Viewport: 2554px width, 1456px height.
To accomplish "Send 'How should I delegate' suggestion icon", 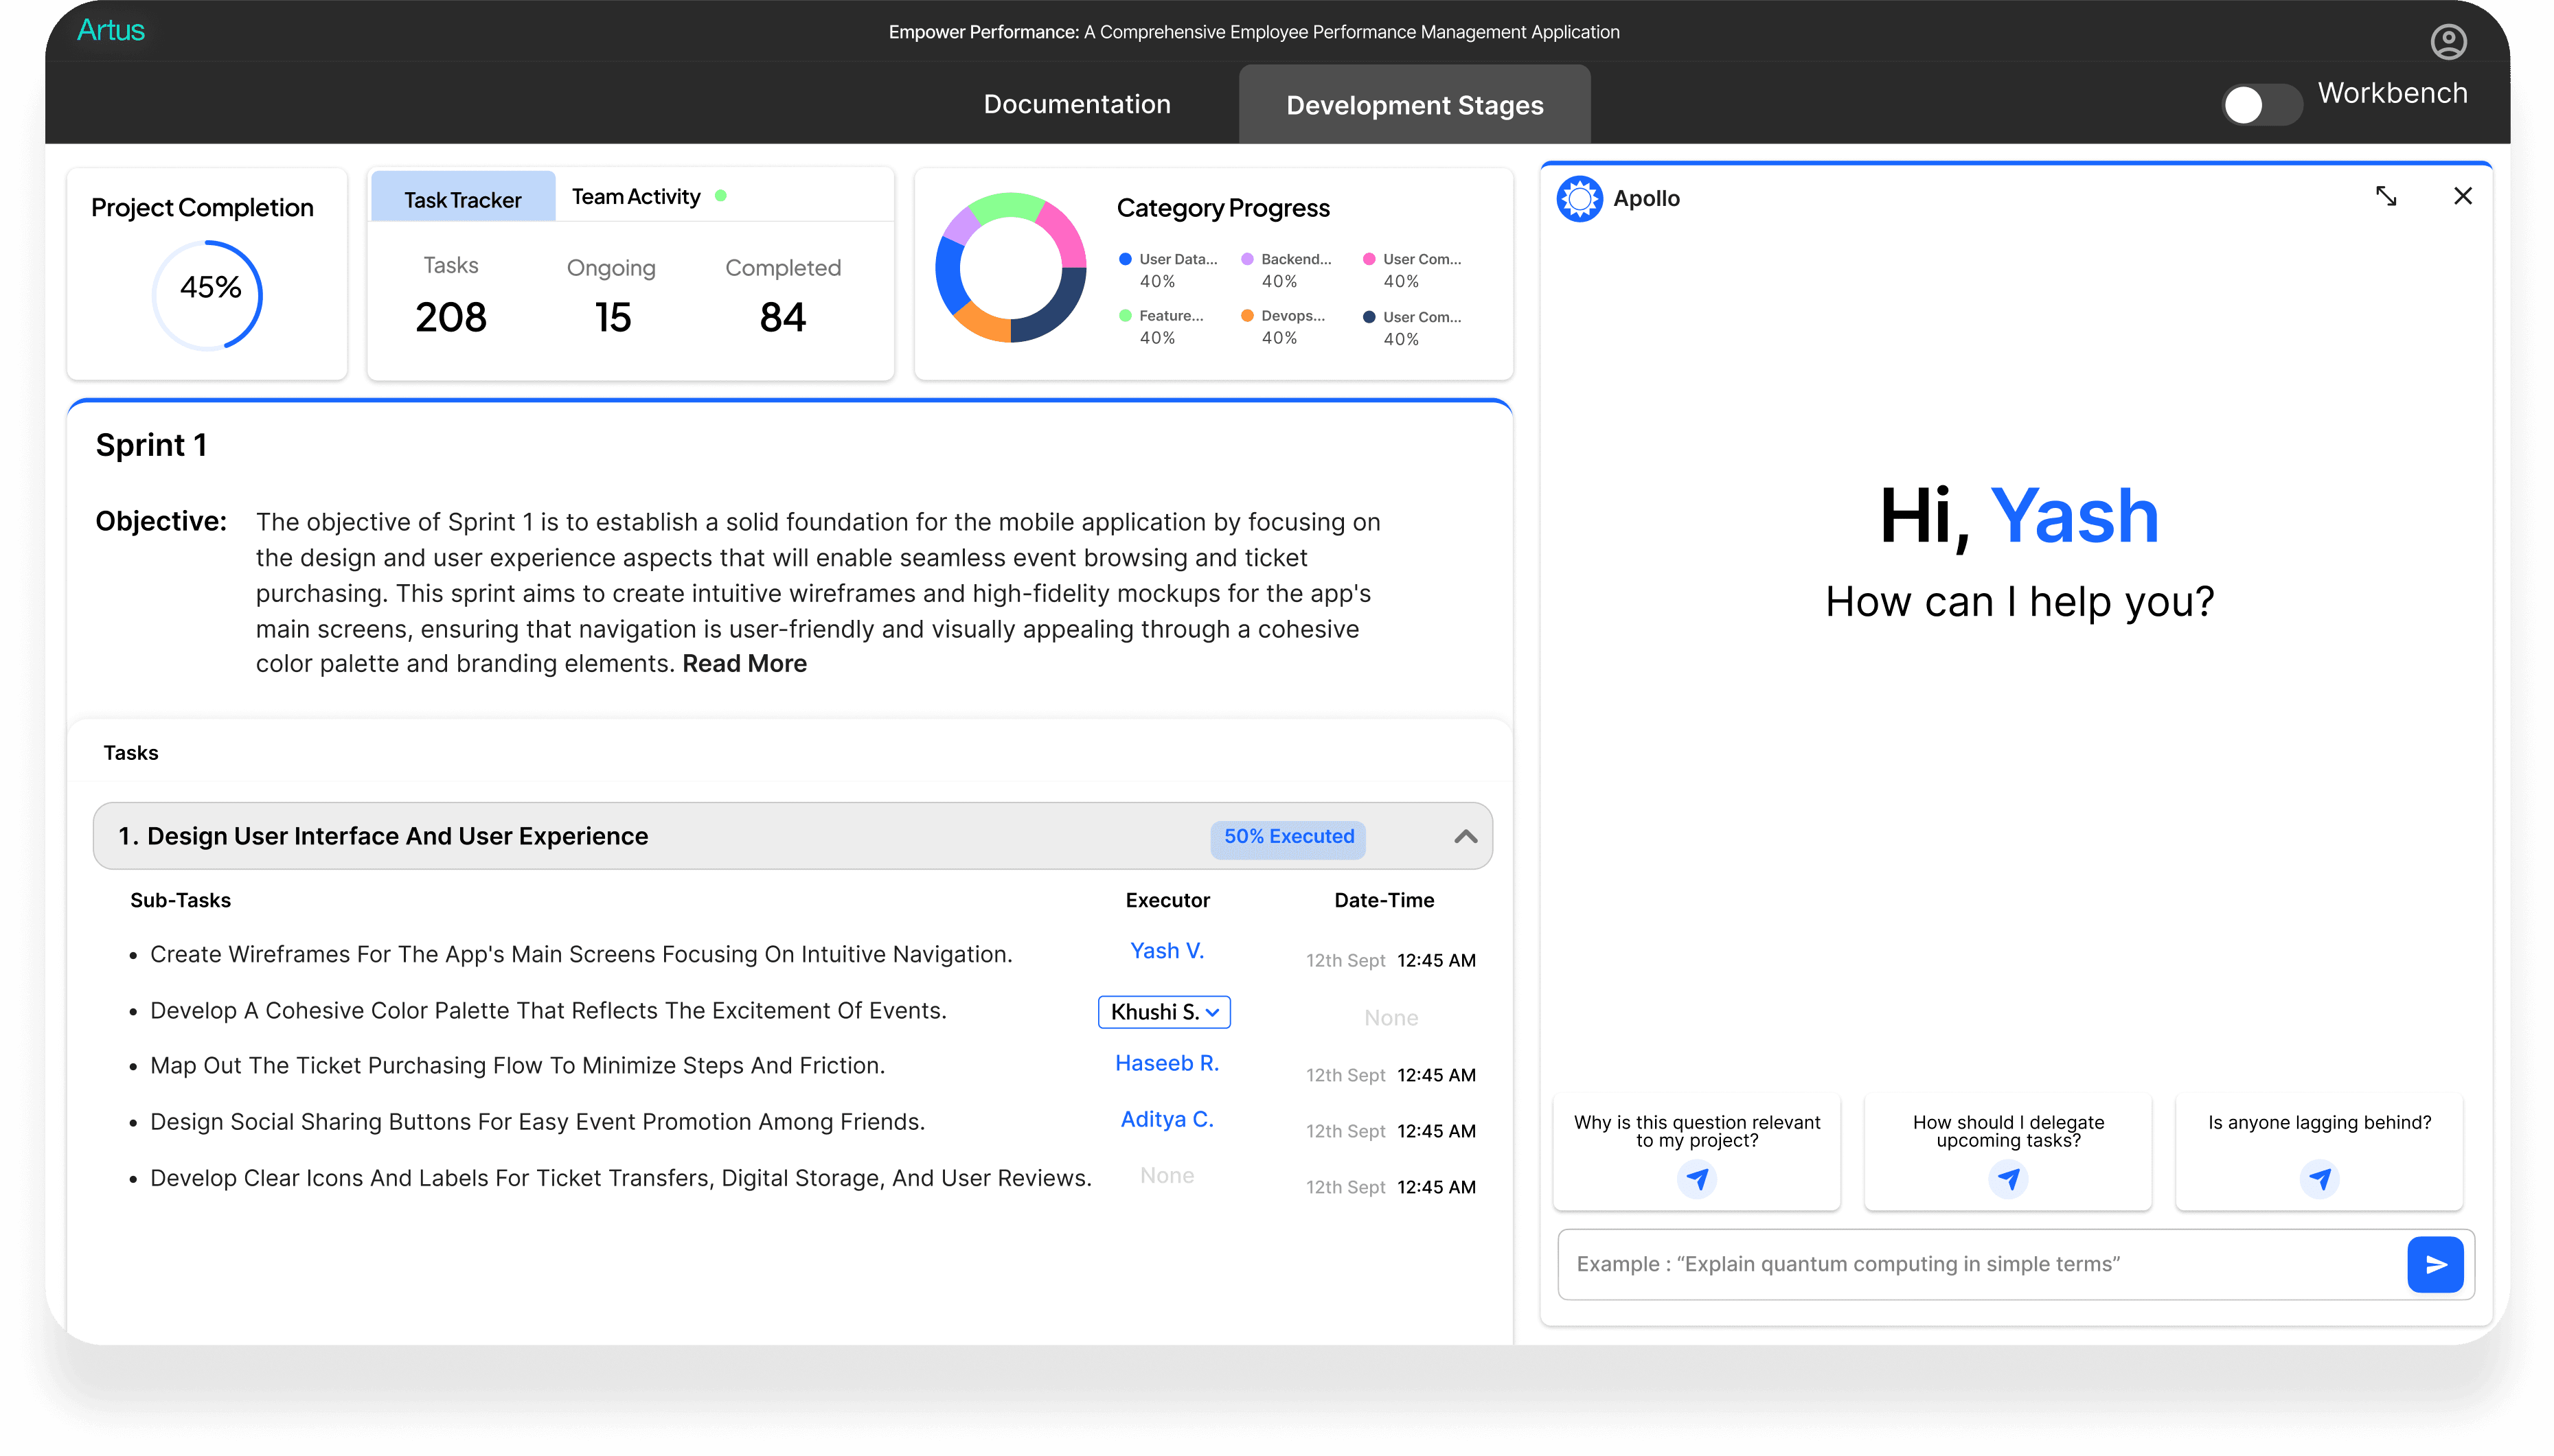I will (x=2008, y=1180).
